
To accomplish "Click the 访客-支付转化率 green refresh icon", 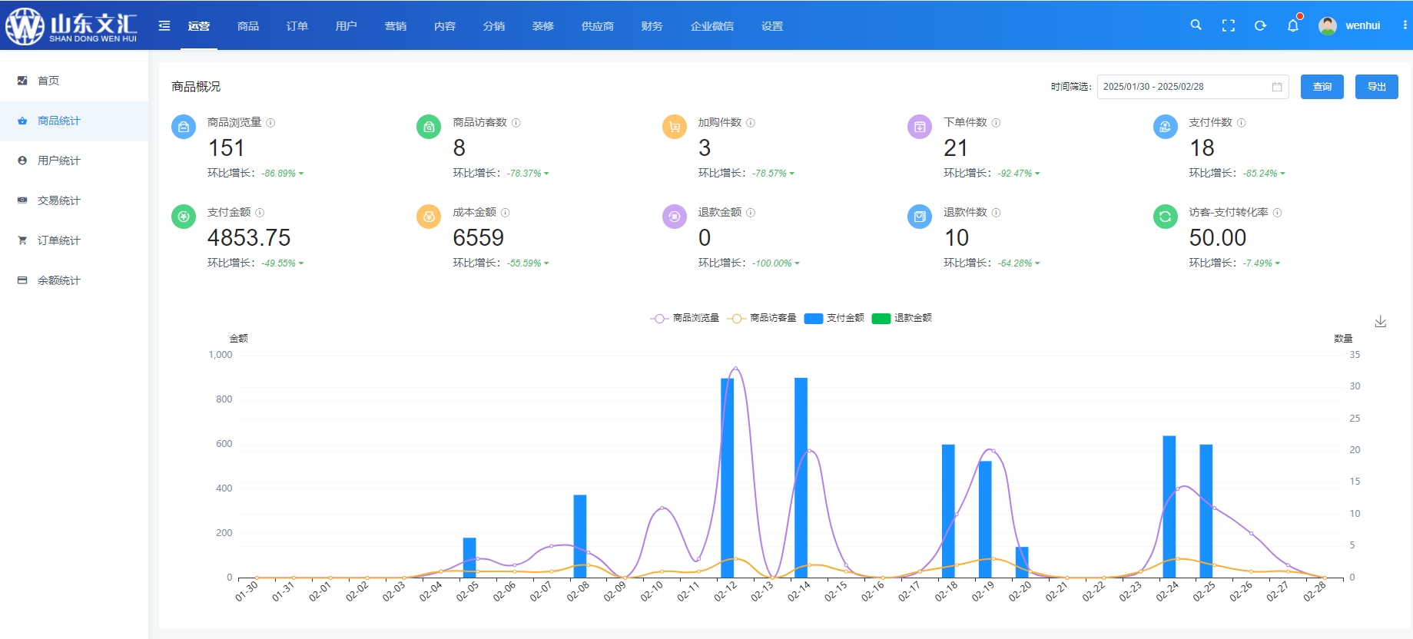I will coord(1166,217).
